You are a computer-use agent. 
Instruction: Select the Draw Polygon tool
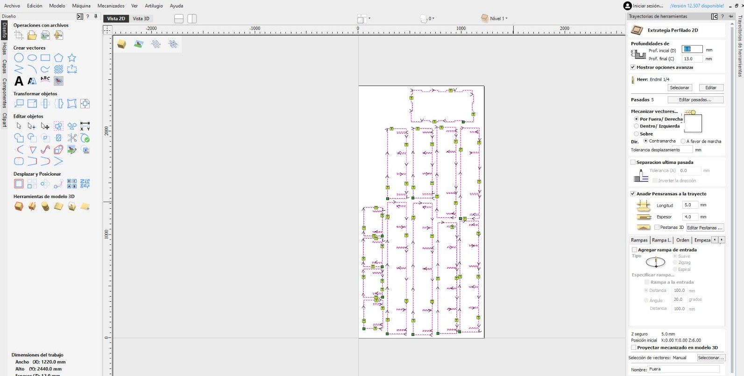point(58,58)
